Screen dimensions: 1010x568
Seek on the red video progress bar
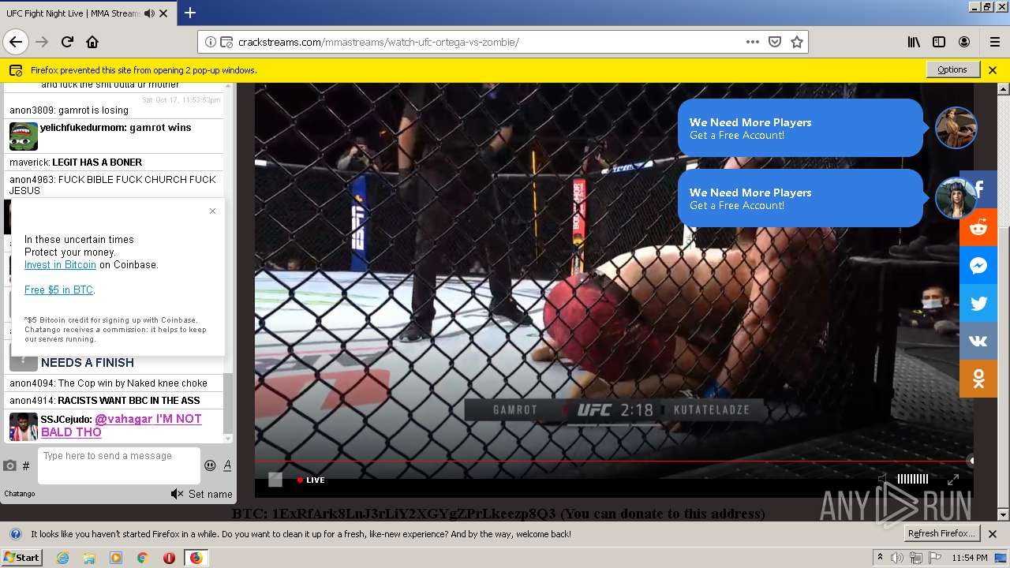(614, 461)
